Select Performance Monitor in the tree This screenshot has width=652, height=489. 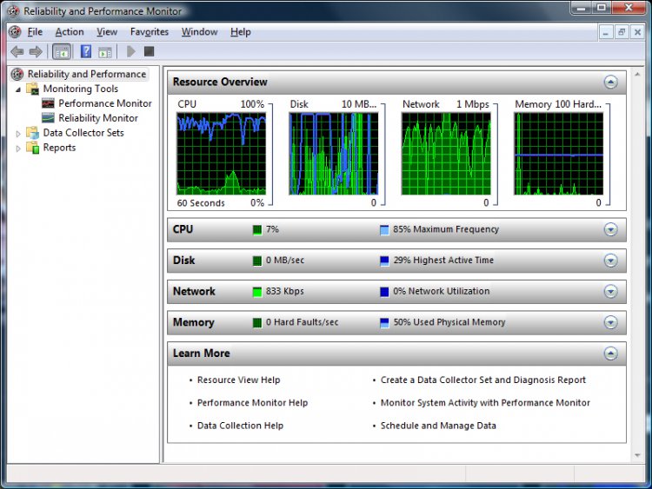(x=105, y=103)
